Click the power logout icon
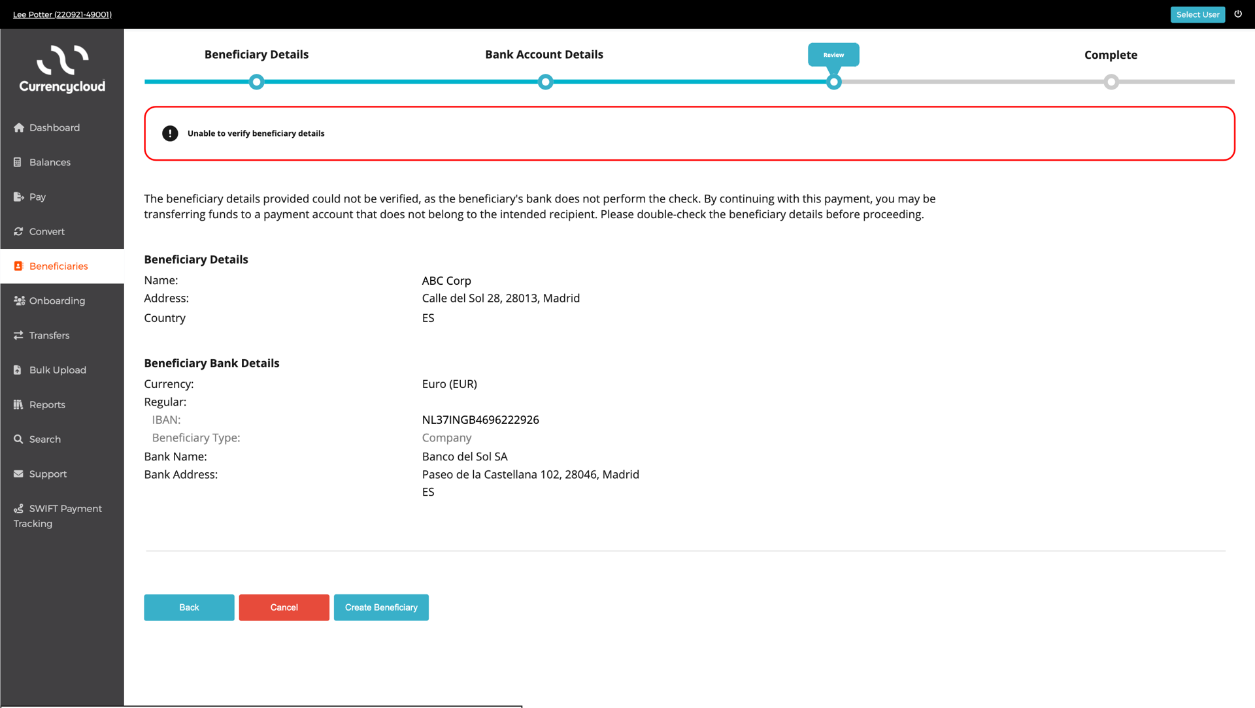1255x708 pixels. click(1238, 14)
